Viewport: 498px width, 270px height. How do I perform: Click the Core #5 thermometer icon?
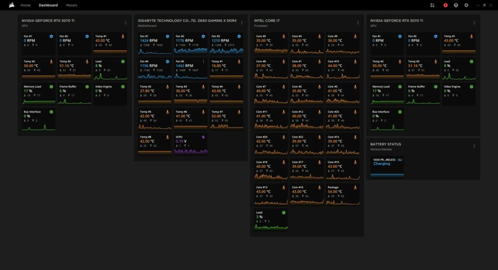point(284,36)
